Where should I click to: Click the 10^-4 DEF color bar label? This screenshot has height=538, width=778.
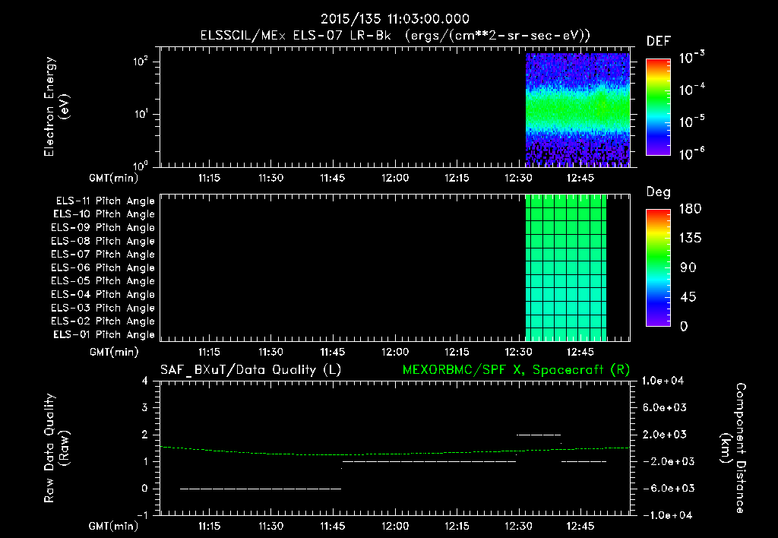tap(691, 90)
